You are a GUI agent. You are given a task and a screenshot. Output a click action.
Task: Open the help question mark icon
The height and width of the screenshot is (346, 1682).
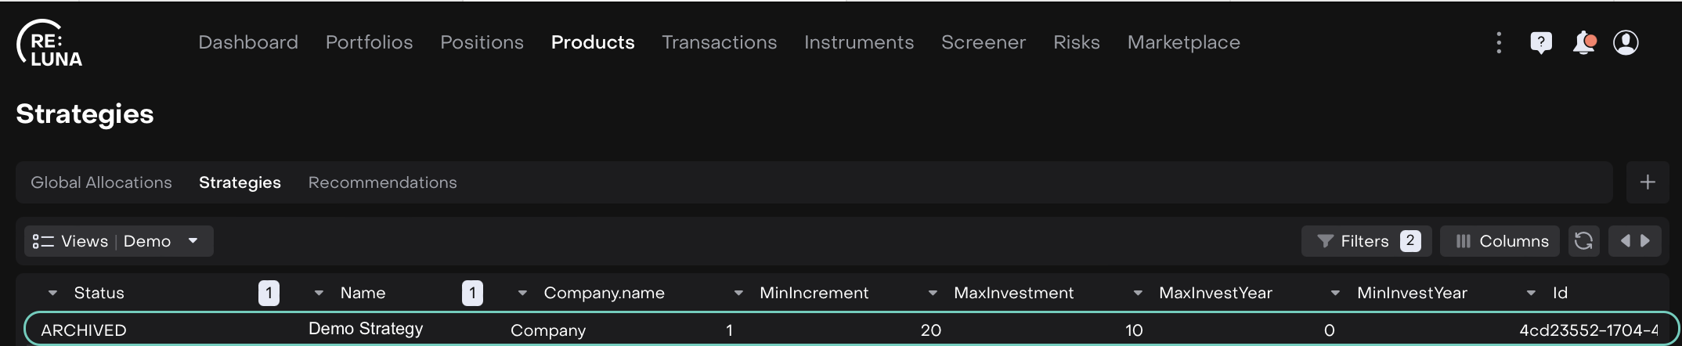click(x=1540, y=42)
